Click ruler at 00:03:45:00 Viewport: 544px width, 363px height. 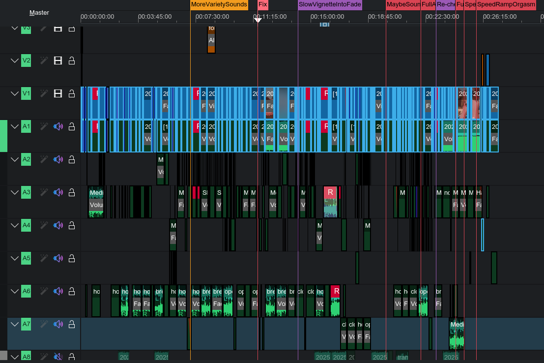coord(155,17)
